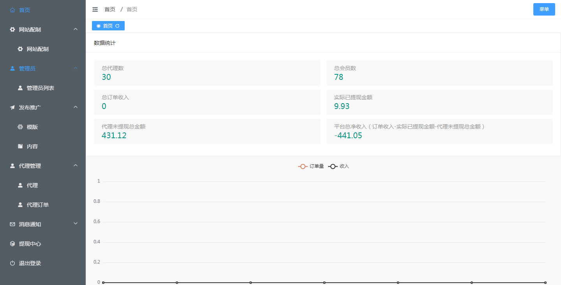Open the 网站配制 submenu entry
561x285 pixels.
tap(43, 49)
